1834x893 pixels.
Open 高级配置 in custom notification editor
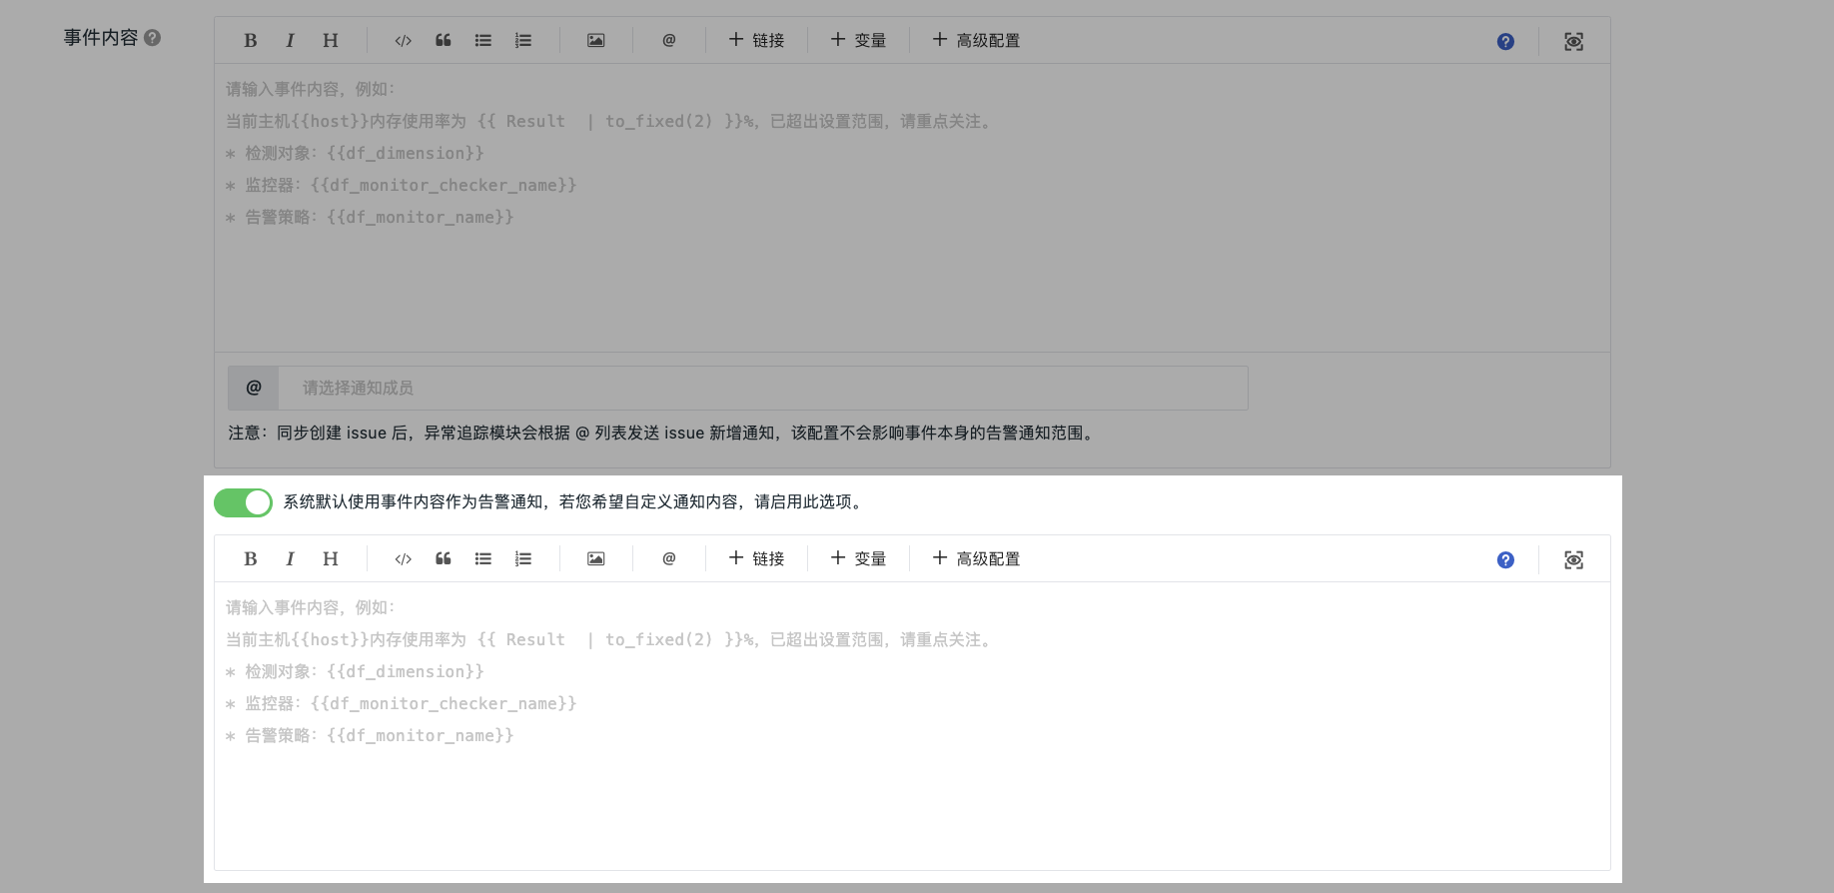pyautogui.click(x=976, y=559)
